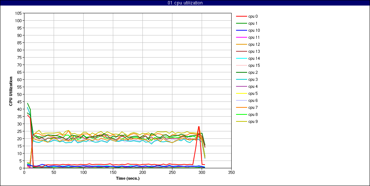Image resolution: width=370 pixels, height=186 pixels.
Task: Select the 'cpu 6' legend label
Action: coord(253,100)
